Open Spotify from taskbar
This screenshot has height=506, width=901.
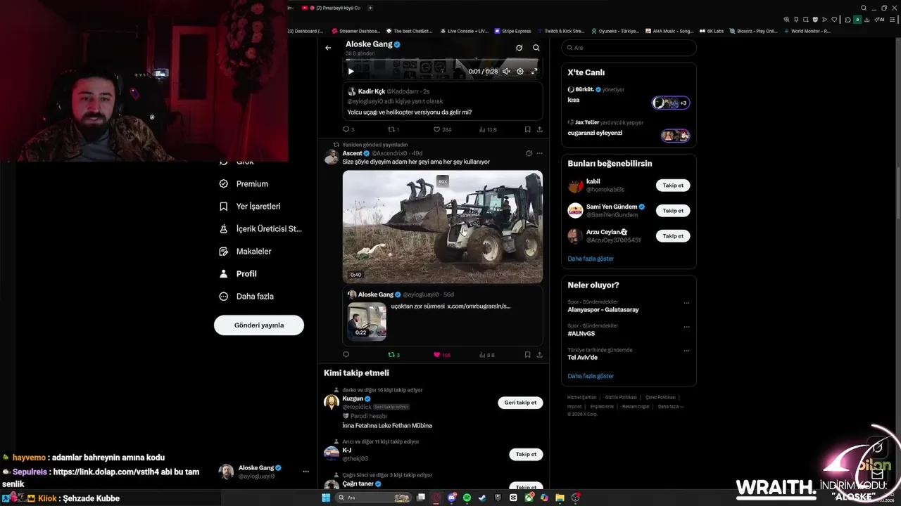click(x=467, y=498)
